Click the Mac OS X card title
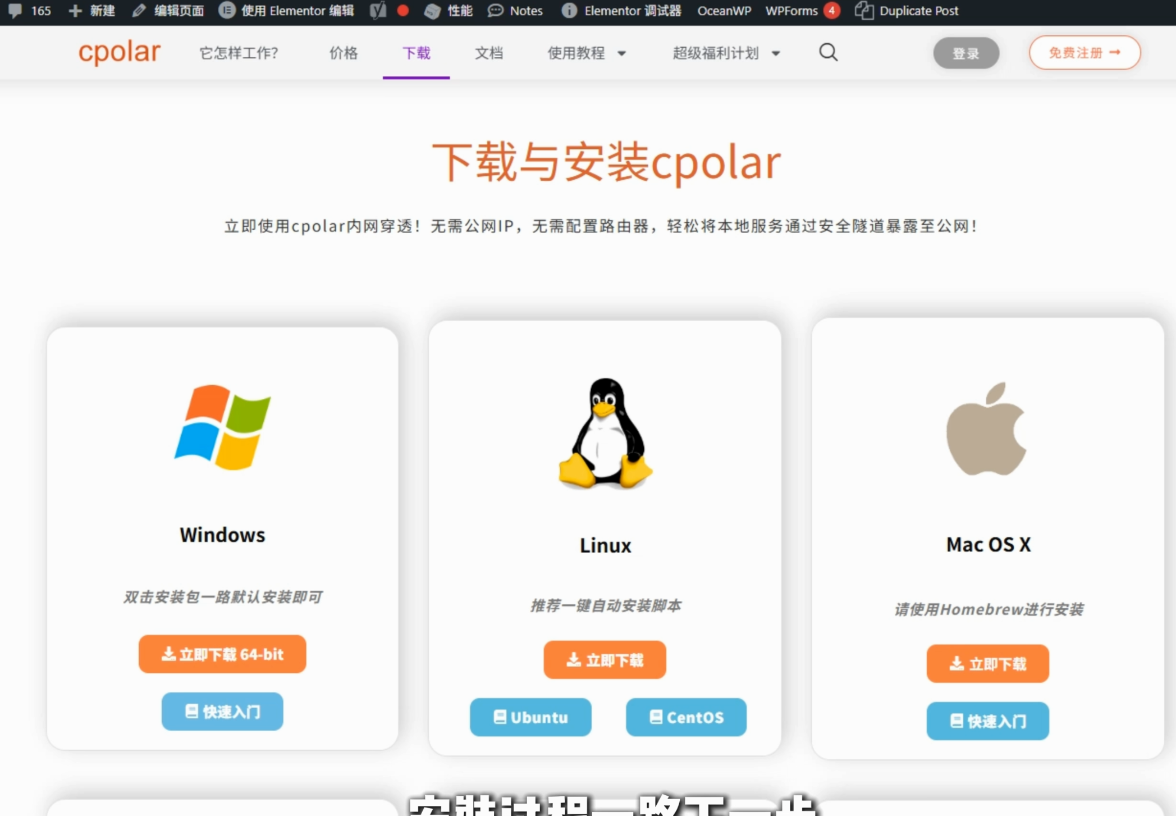 pos(988,544)
